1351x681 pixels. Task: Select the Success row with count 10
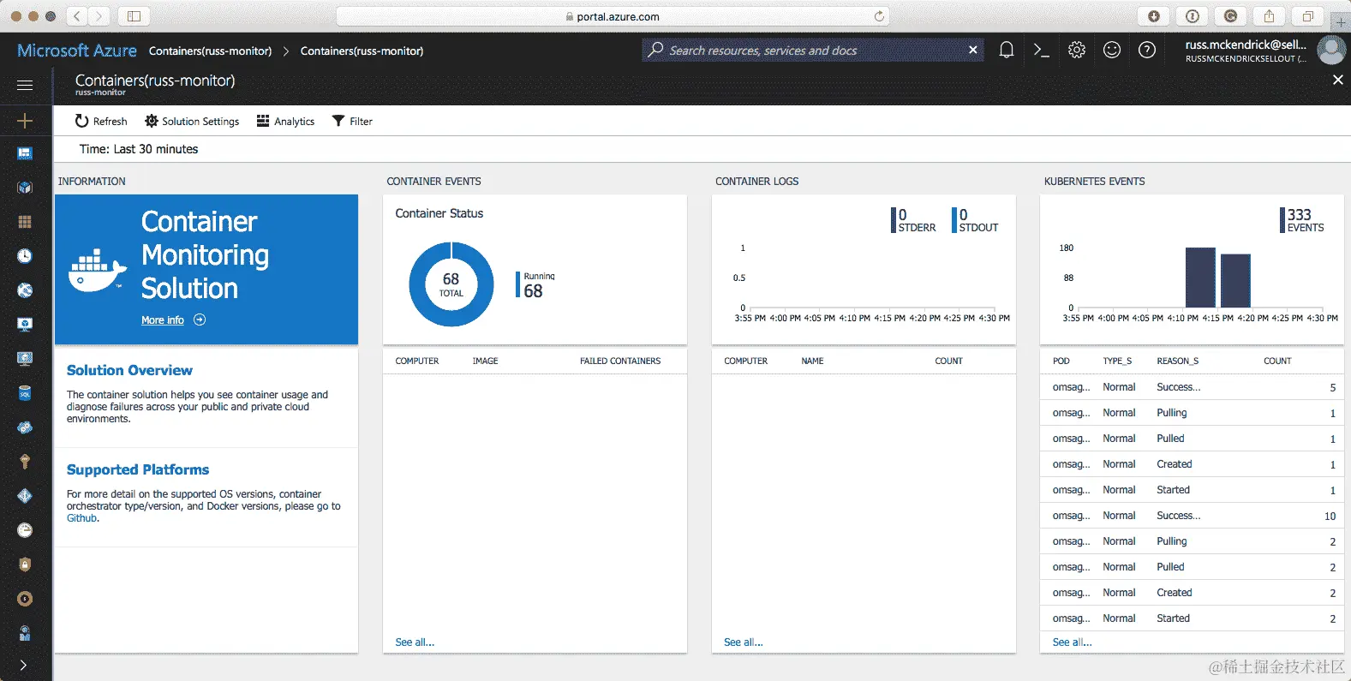click(1192, 516)
